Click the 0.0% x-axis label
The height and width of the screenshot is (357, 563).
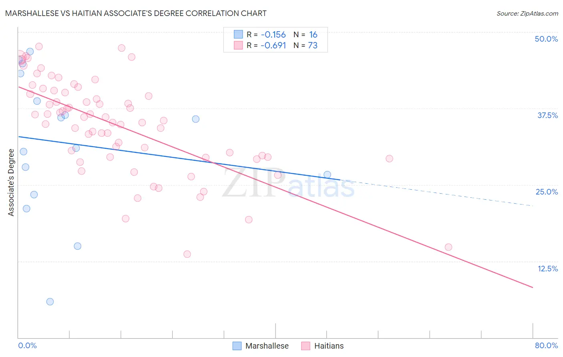(28, 345)
